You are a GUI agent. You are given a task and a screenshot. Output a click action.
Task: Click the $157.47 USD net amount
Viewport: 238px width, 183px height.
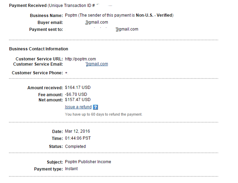pyautogui.click(x=77, y=100)
